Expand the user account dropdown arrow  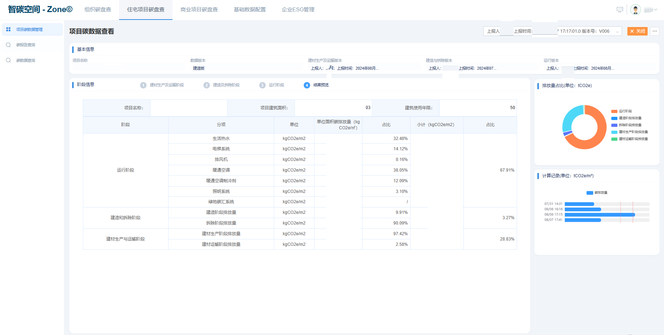click(655, 10)
